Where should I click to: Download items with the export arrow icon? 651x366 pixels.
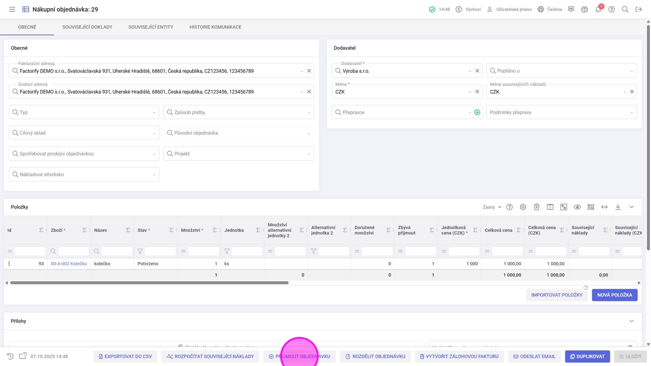point(618,207)
